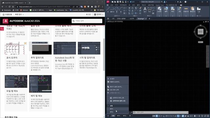Expand the Annotation panel dropdown
The height and width of the screenshot is (118, 210).
click(x=149, y=16)
